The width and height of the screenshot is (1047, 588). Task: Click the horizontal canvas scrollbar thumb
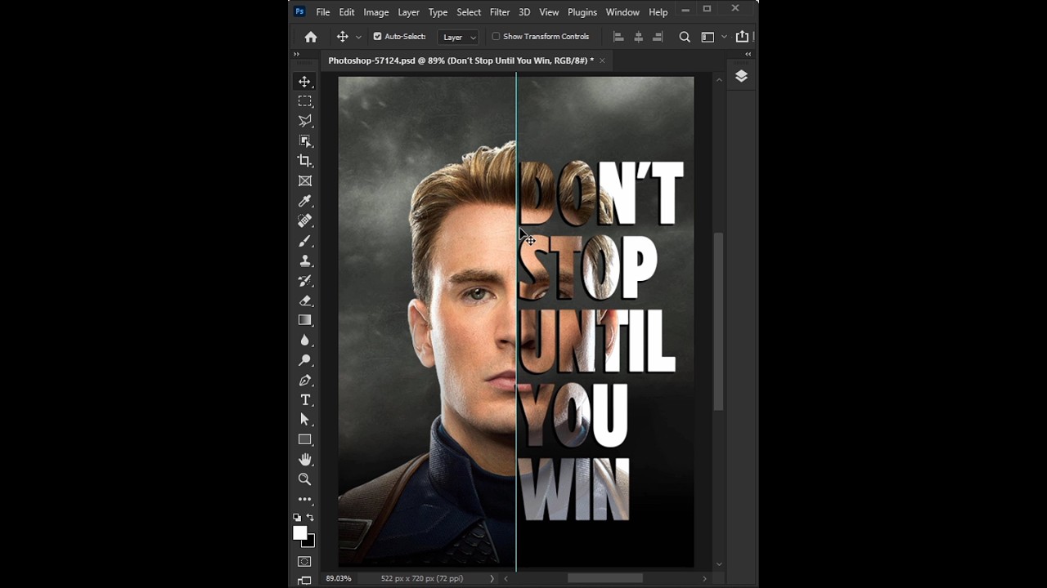coord(605,578)
